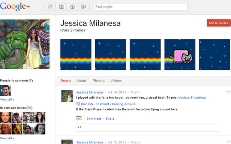Expand View all under People in common
This screenshot has height=144, width=231.
point(7,99)
